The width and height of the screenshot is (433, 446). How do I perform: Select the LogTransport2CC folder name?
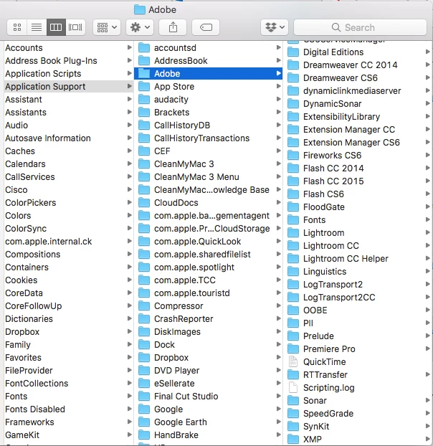(339, 298)
